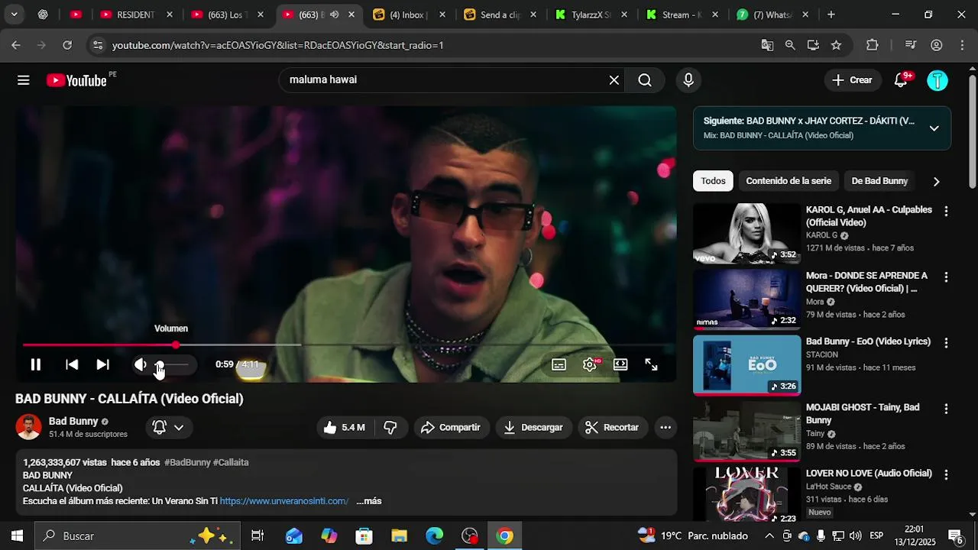
Task: Open Microsoft Edge from taskbar
Action: tap(434, 536)
